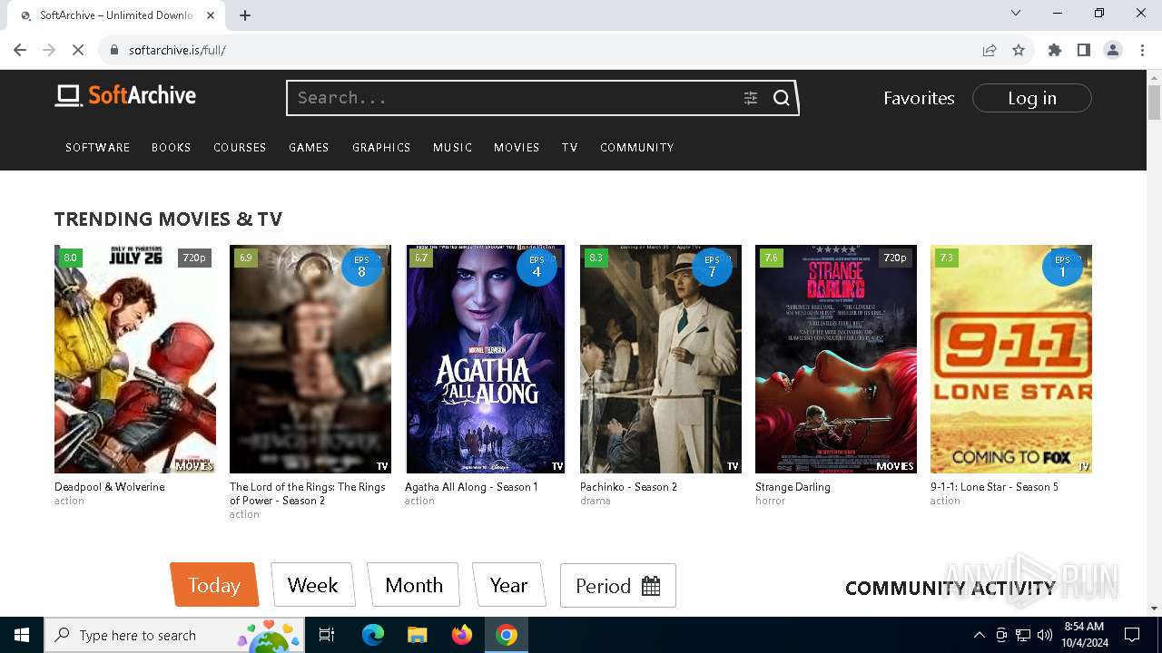Open the MUSIC category

pyautogui.click(x=452, y=147)
